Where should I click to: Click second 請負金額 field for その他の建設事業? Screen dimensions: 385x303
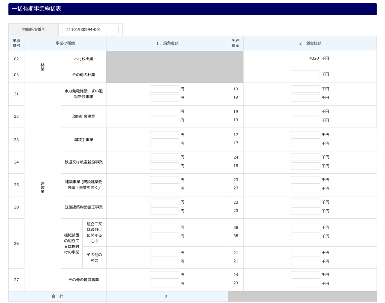164,283
